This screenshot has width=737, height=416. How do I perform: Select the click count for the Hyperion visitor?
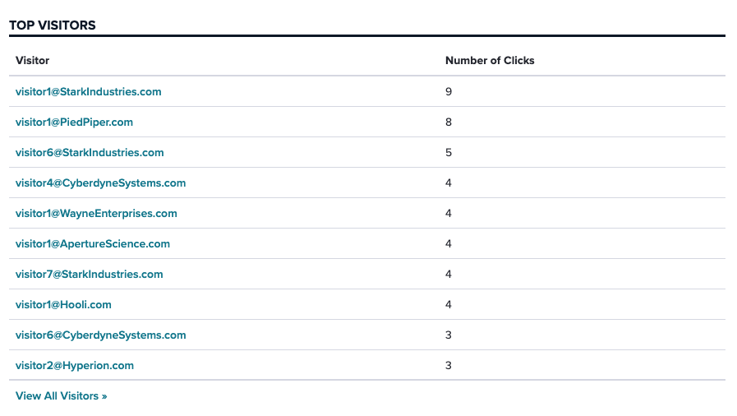click(x=449, y=366)
